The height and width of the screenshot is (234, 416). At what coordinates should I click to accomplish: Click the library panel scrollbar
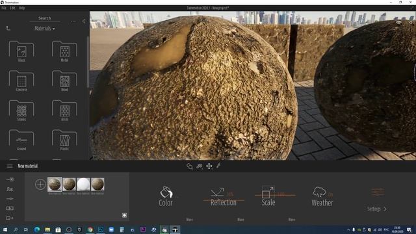point(88,62)
